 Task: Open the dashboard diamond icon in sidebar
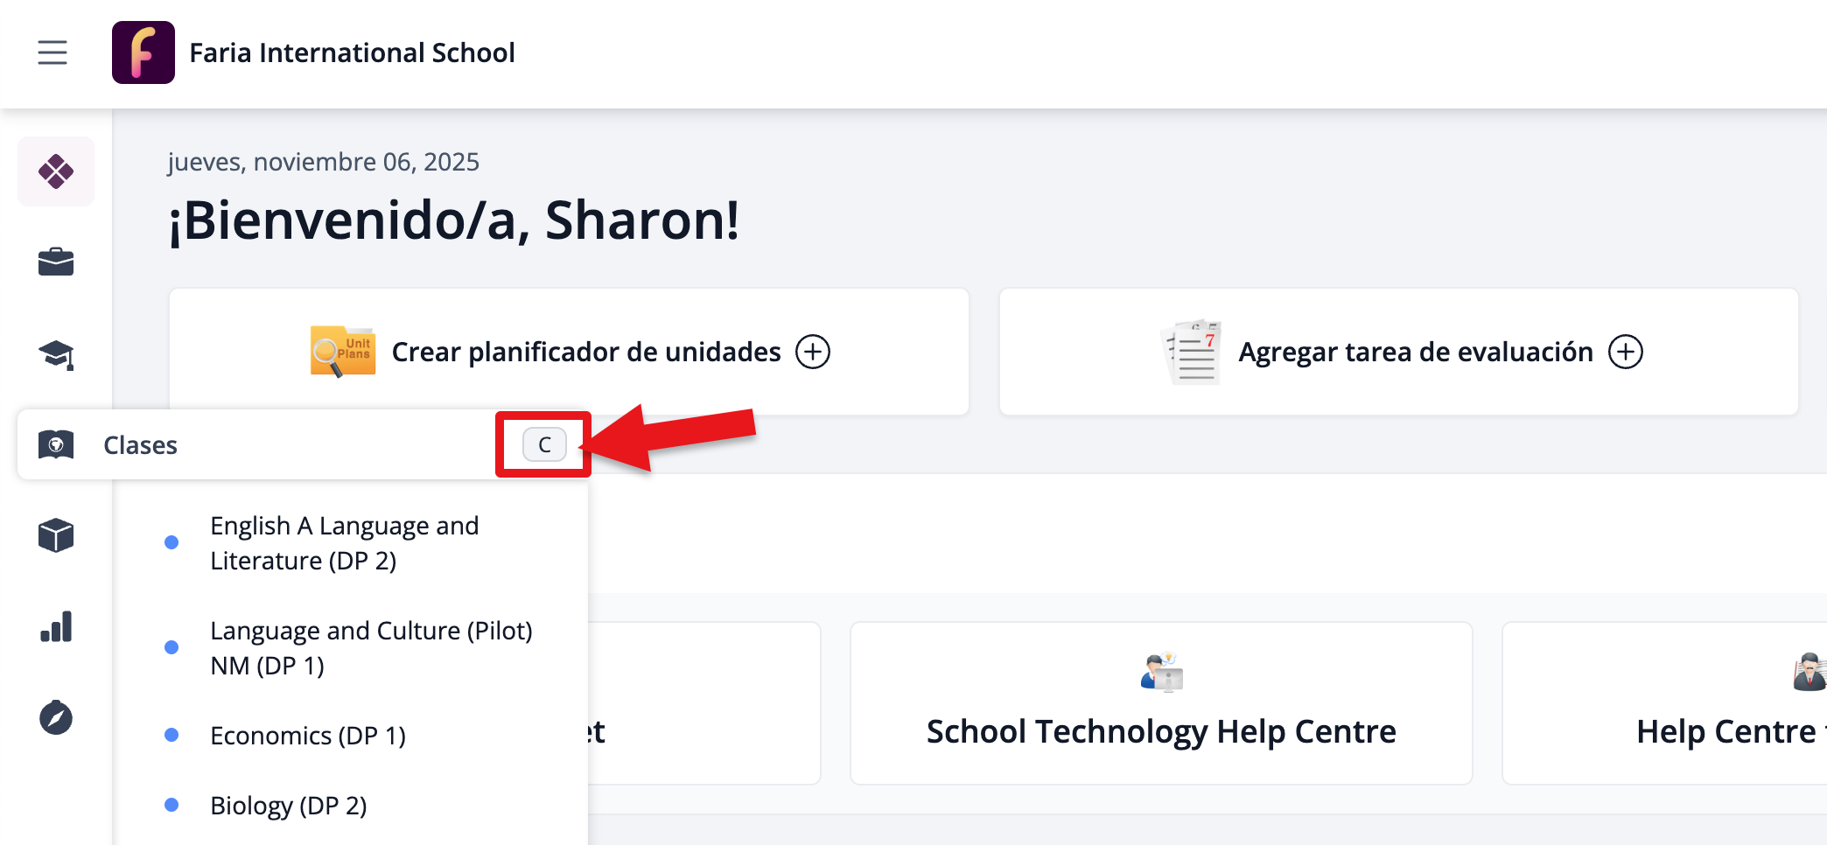(56, 171)
